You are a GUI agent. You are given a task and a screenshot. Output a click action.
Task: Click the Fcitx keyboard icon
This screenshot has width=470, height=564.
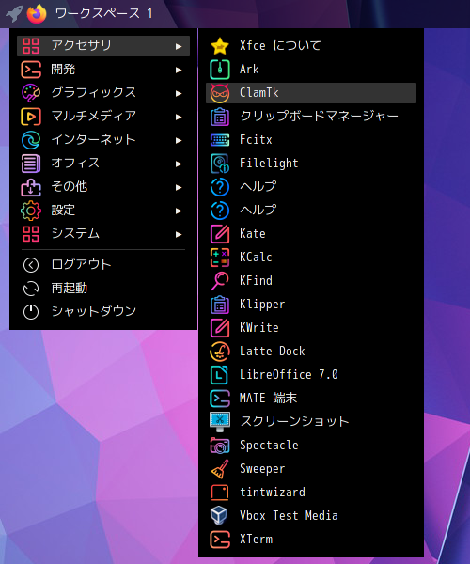click(220, 140)
